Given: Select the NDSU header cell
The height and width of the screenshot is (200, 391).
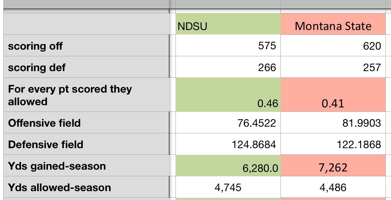Looking at the screenshot, I should [228, 26].
